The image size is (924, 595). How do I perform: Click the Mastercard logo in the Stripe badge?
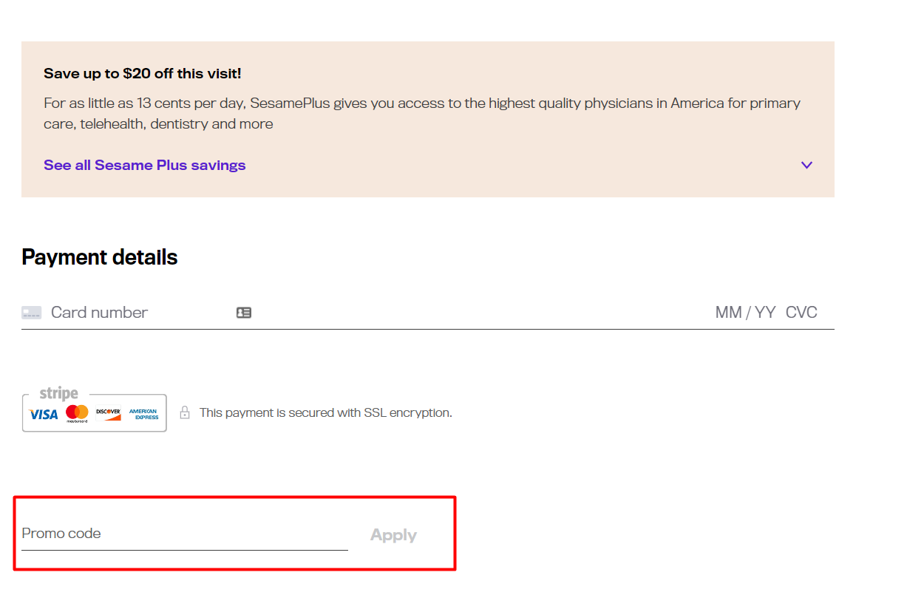77,414
